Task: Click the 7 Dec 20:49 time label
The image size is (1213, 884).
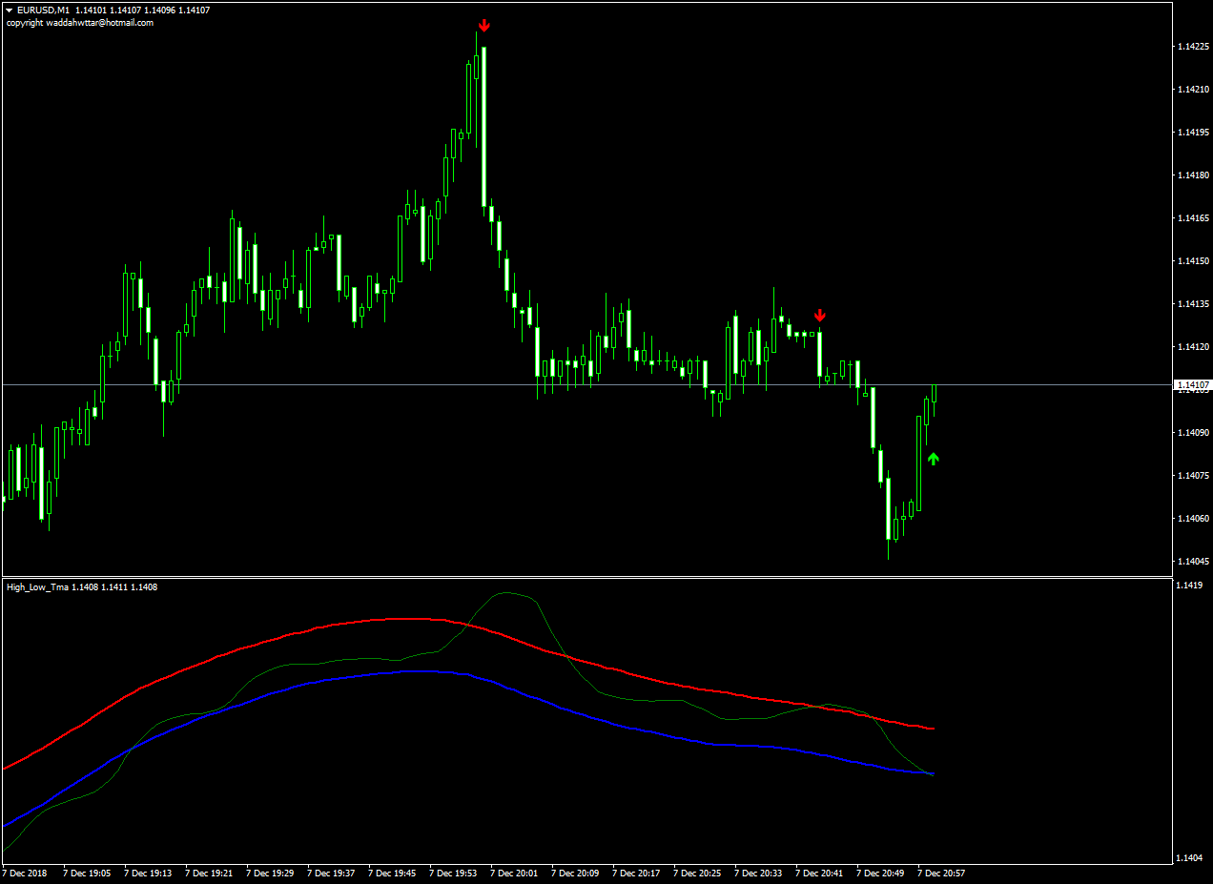Action: click(x=880, y=873)
